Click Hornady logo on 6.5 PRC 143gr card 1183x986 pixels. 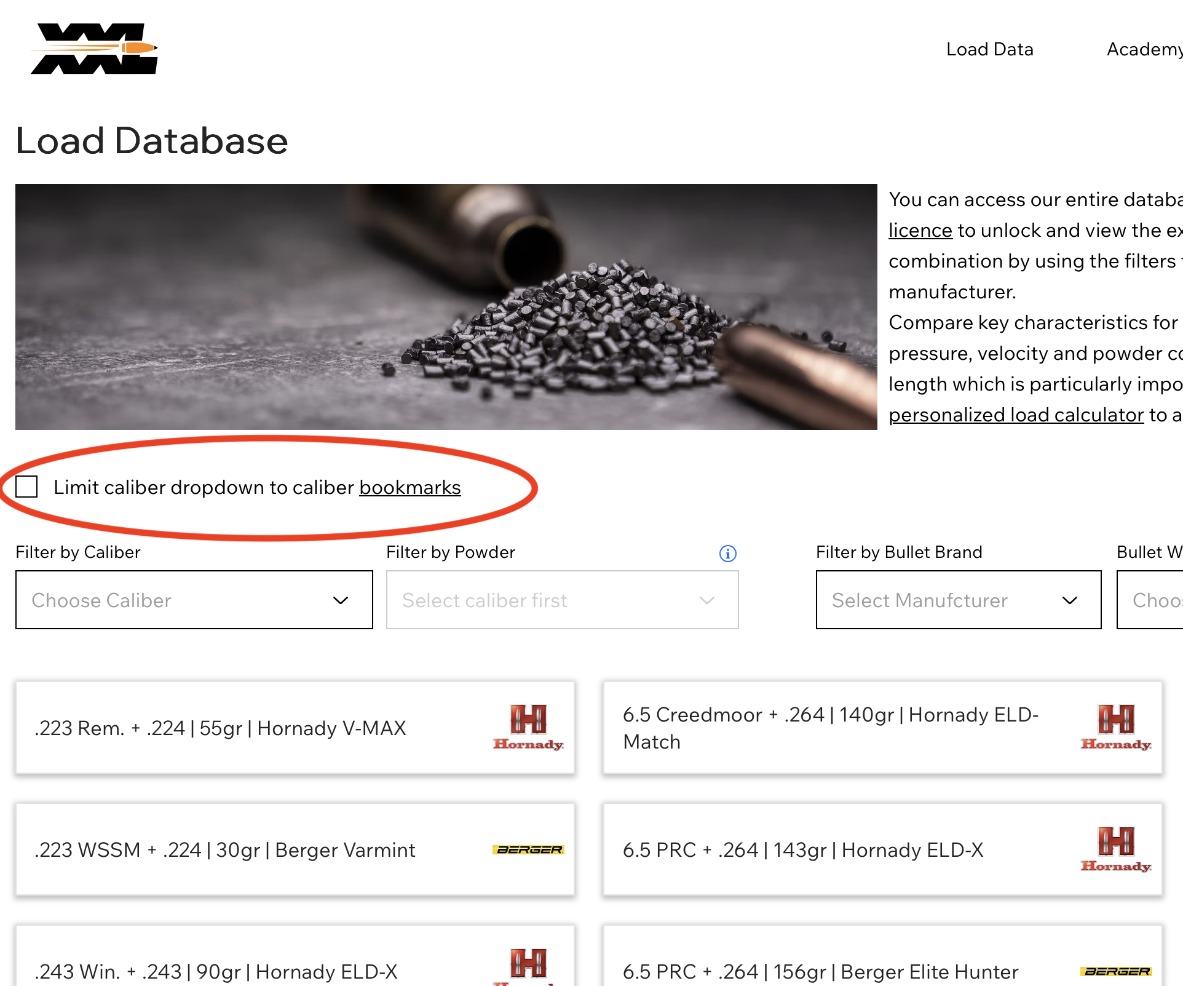pyautogui.click(x=1115, y=849)
